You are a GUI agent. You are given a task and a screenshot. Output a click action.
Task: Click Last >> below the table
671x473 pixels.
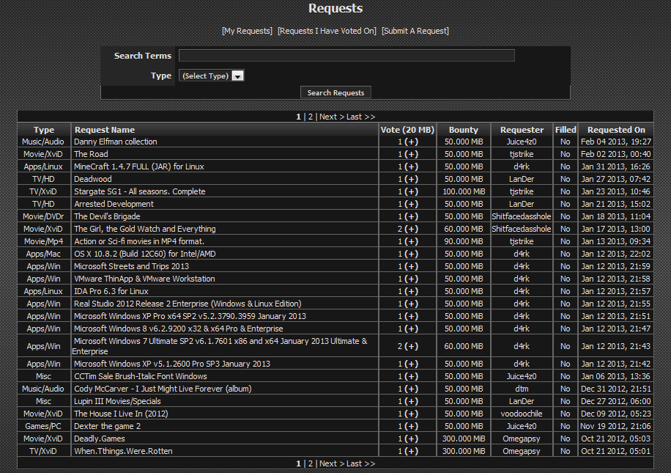360,463
